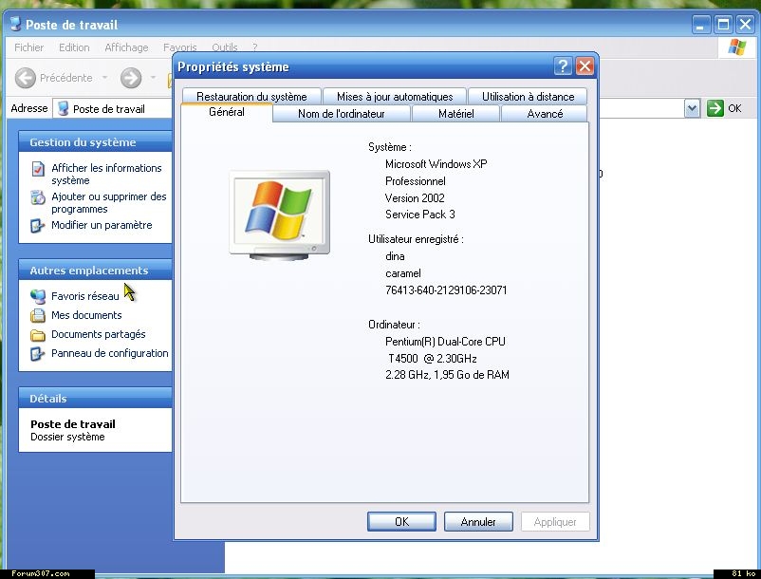The image size is (761, 579).
Task: Open the Favoris réseau link
Action: (x=85, y=296)
